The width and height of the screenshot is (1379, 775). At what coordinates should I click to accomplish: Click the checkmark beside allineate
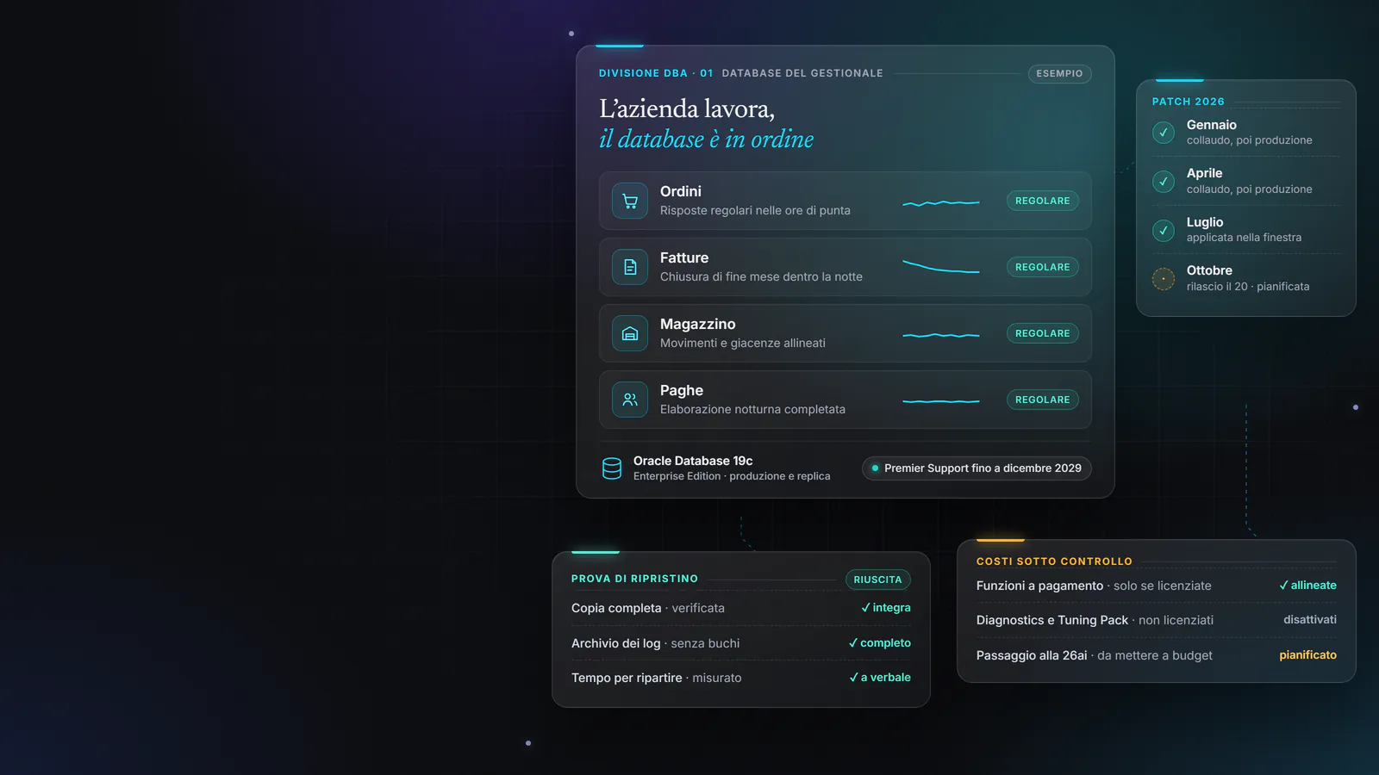pyautogui.click(x=1283, y=586)
